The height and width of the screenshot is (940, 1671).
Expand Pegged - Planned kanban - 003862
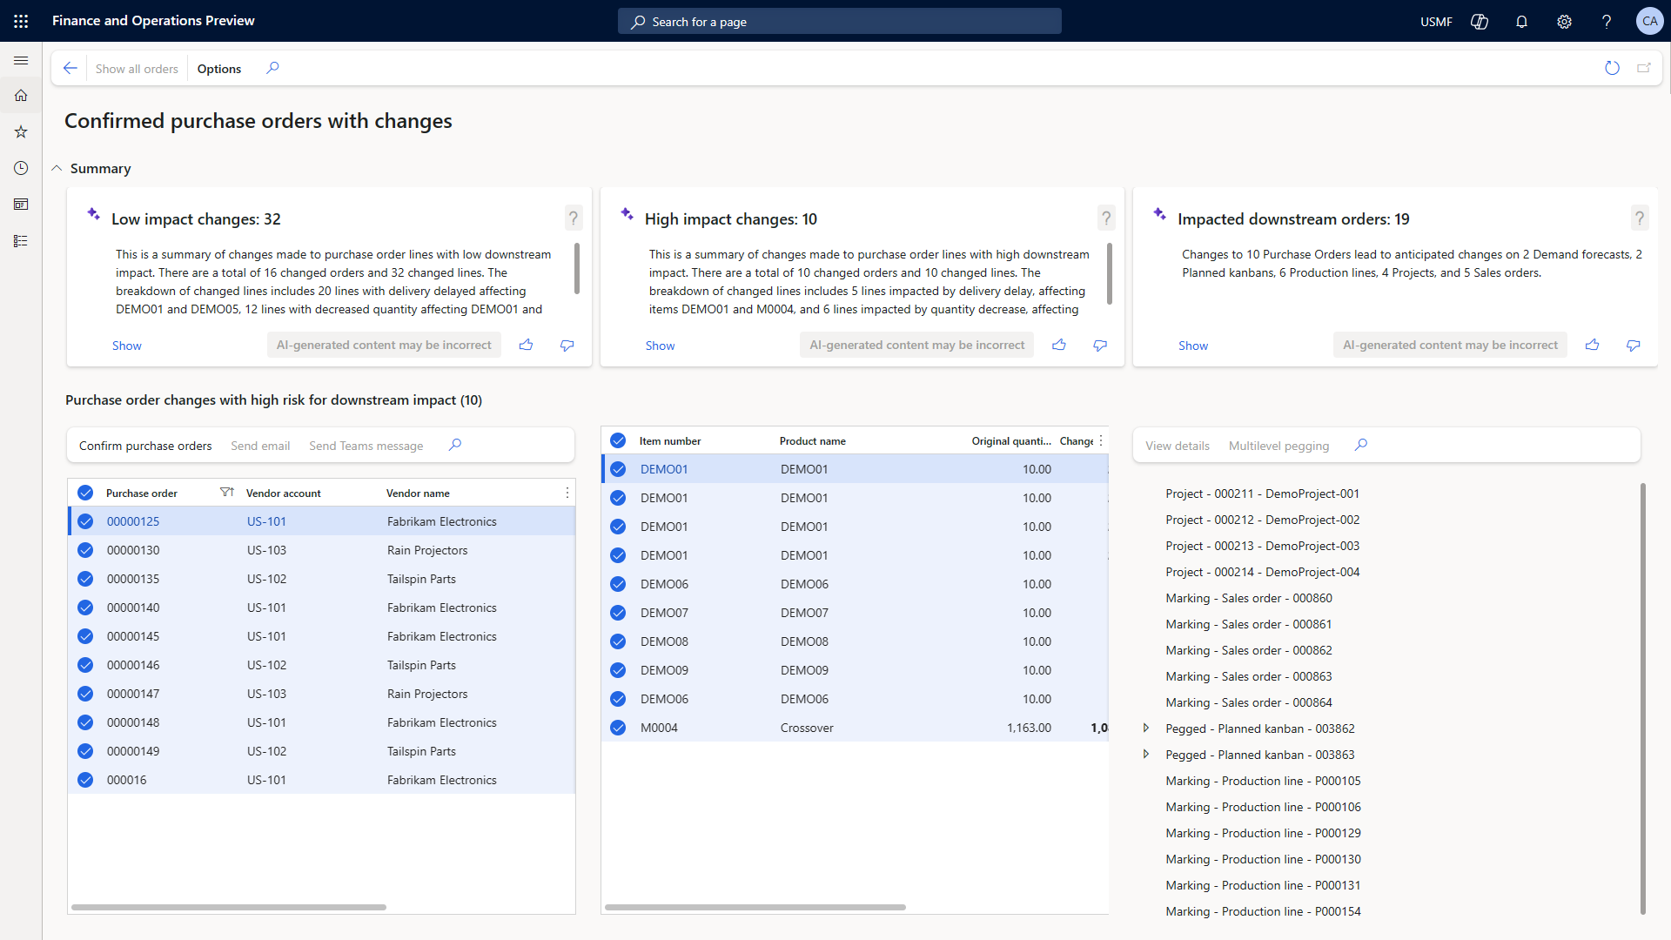coord(1146,728)
